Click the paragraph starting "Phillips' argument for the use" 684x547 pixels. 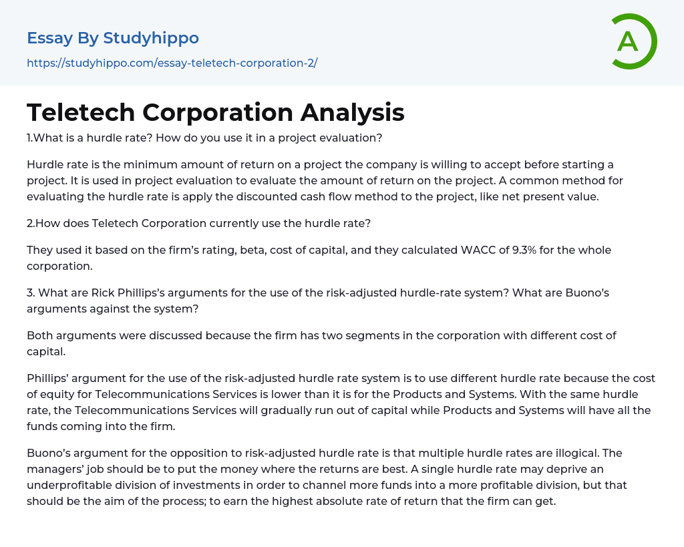click(x=341, y=402)
